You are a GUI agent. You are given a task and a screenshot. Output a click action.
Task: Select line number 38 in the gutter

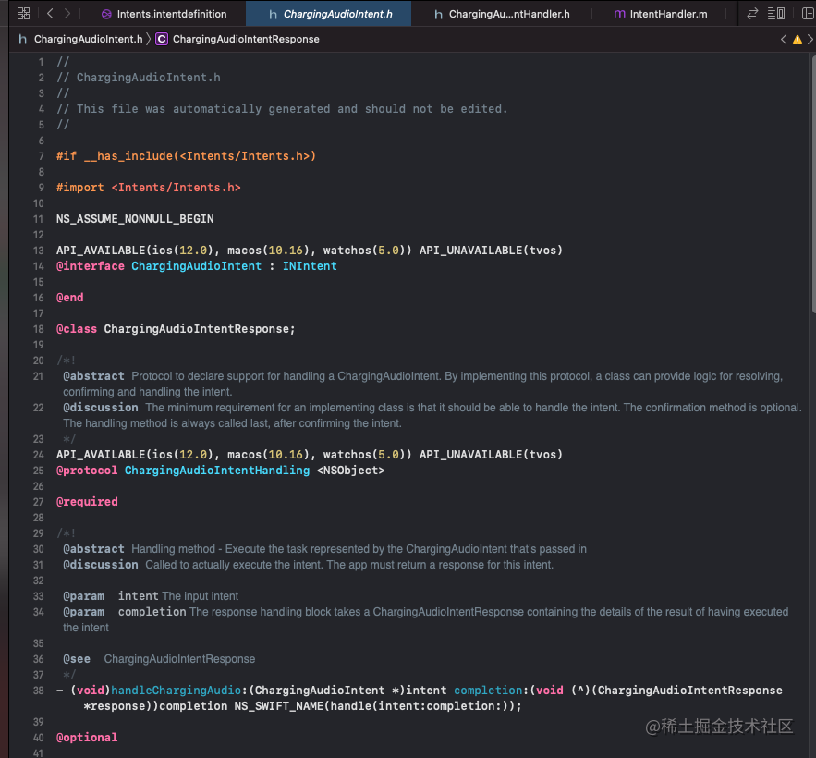(x=38, y=690)
